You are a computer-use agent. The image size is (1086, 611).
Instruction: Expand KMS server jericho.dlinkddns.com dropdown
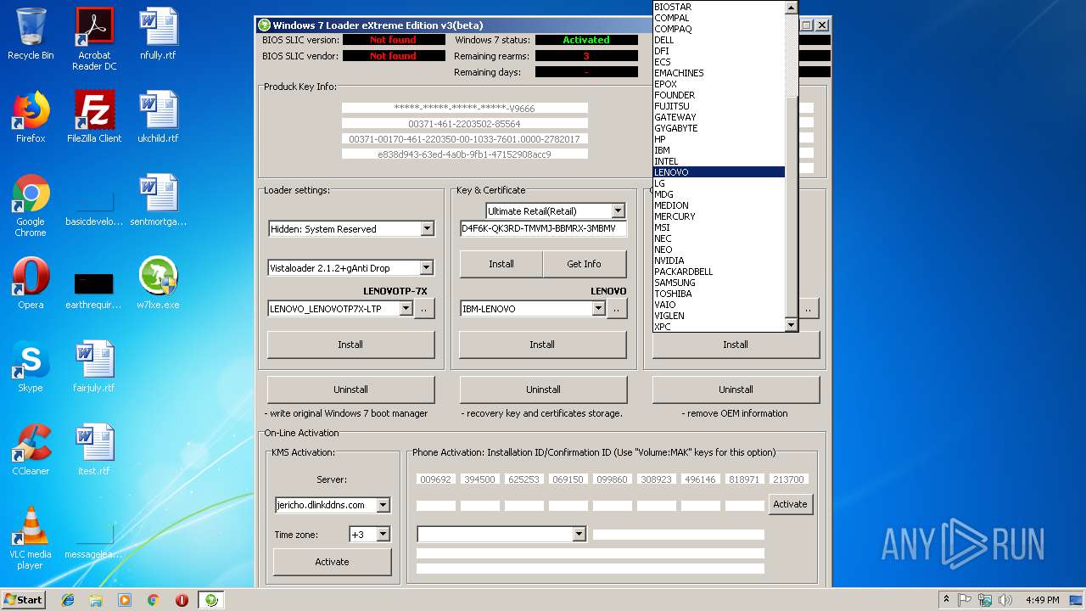(383, 505)
